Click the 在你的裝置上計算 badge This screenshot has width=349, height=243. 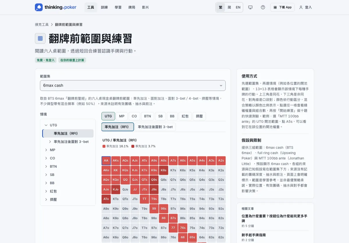72,60
